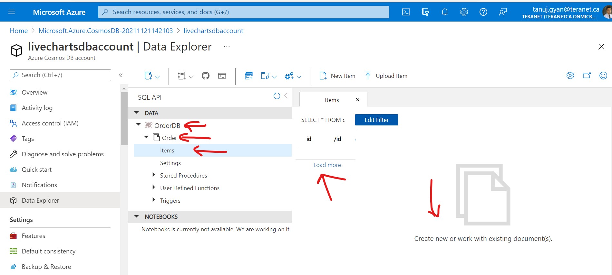Image resolution: width=612 pixels, height=275 pixels.
Task: Open portal settings gear in top bar
Action: (464, 12)
